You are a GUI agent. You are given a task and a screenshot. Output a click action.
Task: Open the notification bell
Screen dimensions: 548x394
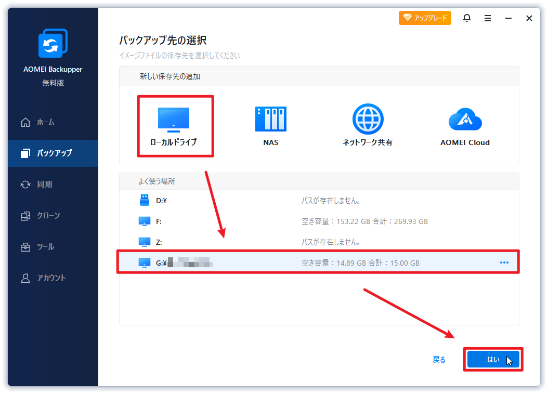click(x=467, y=18)
